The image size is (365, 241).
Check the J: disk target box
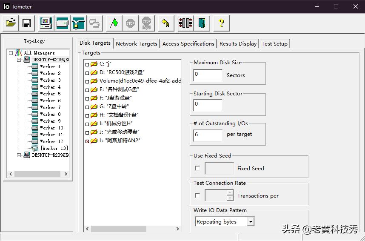(87, 132)
